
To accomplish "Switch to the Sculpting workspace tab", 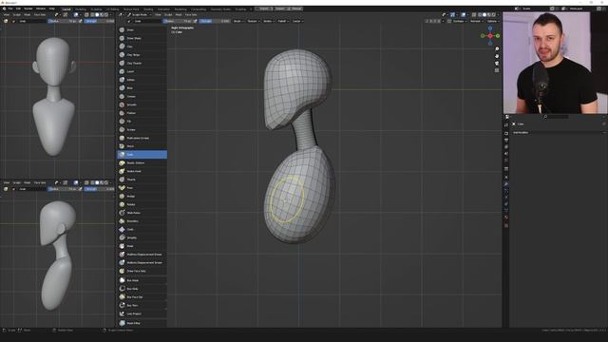I will pos(96,9).
